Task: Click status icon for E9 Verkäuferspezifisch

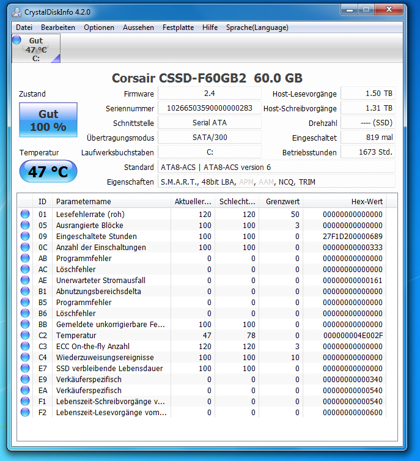Action: (25, 379)
